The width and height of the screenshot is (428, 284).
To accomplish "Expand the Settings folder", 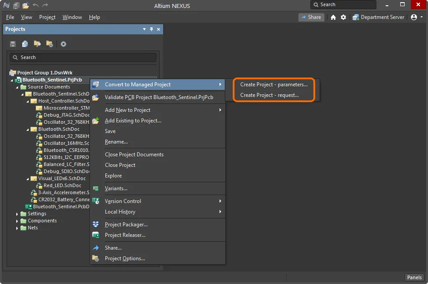I will pyautogui.click(x=17, y=214).
